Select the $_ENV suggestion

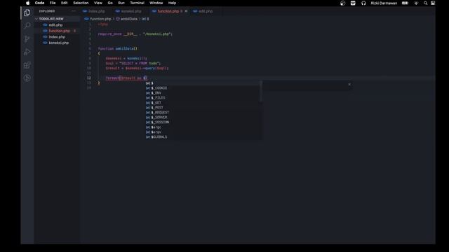(203, 93)
